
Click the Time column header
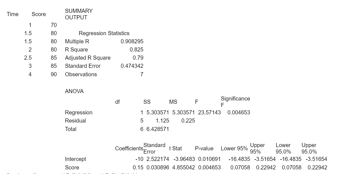pos(13,14)
